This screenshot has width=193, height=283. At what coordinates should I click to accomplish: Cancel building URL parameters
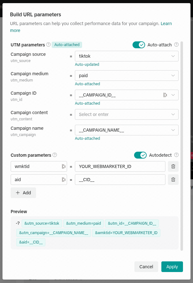click(146, 267)
